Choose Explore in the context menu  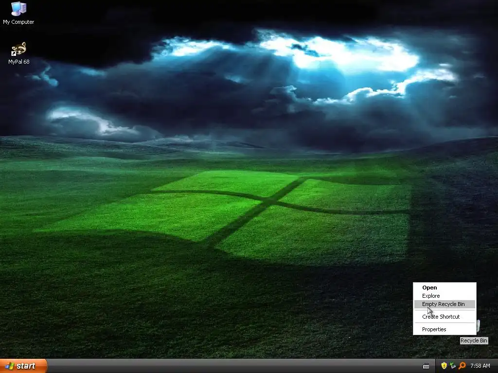[445, 296]
